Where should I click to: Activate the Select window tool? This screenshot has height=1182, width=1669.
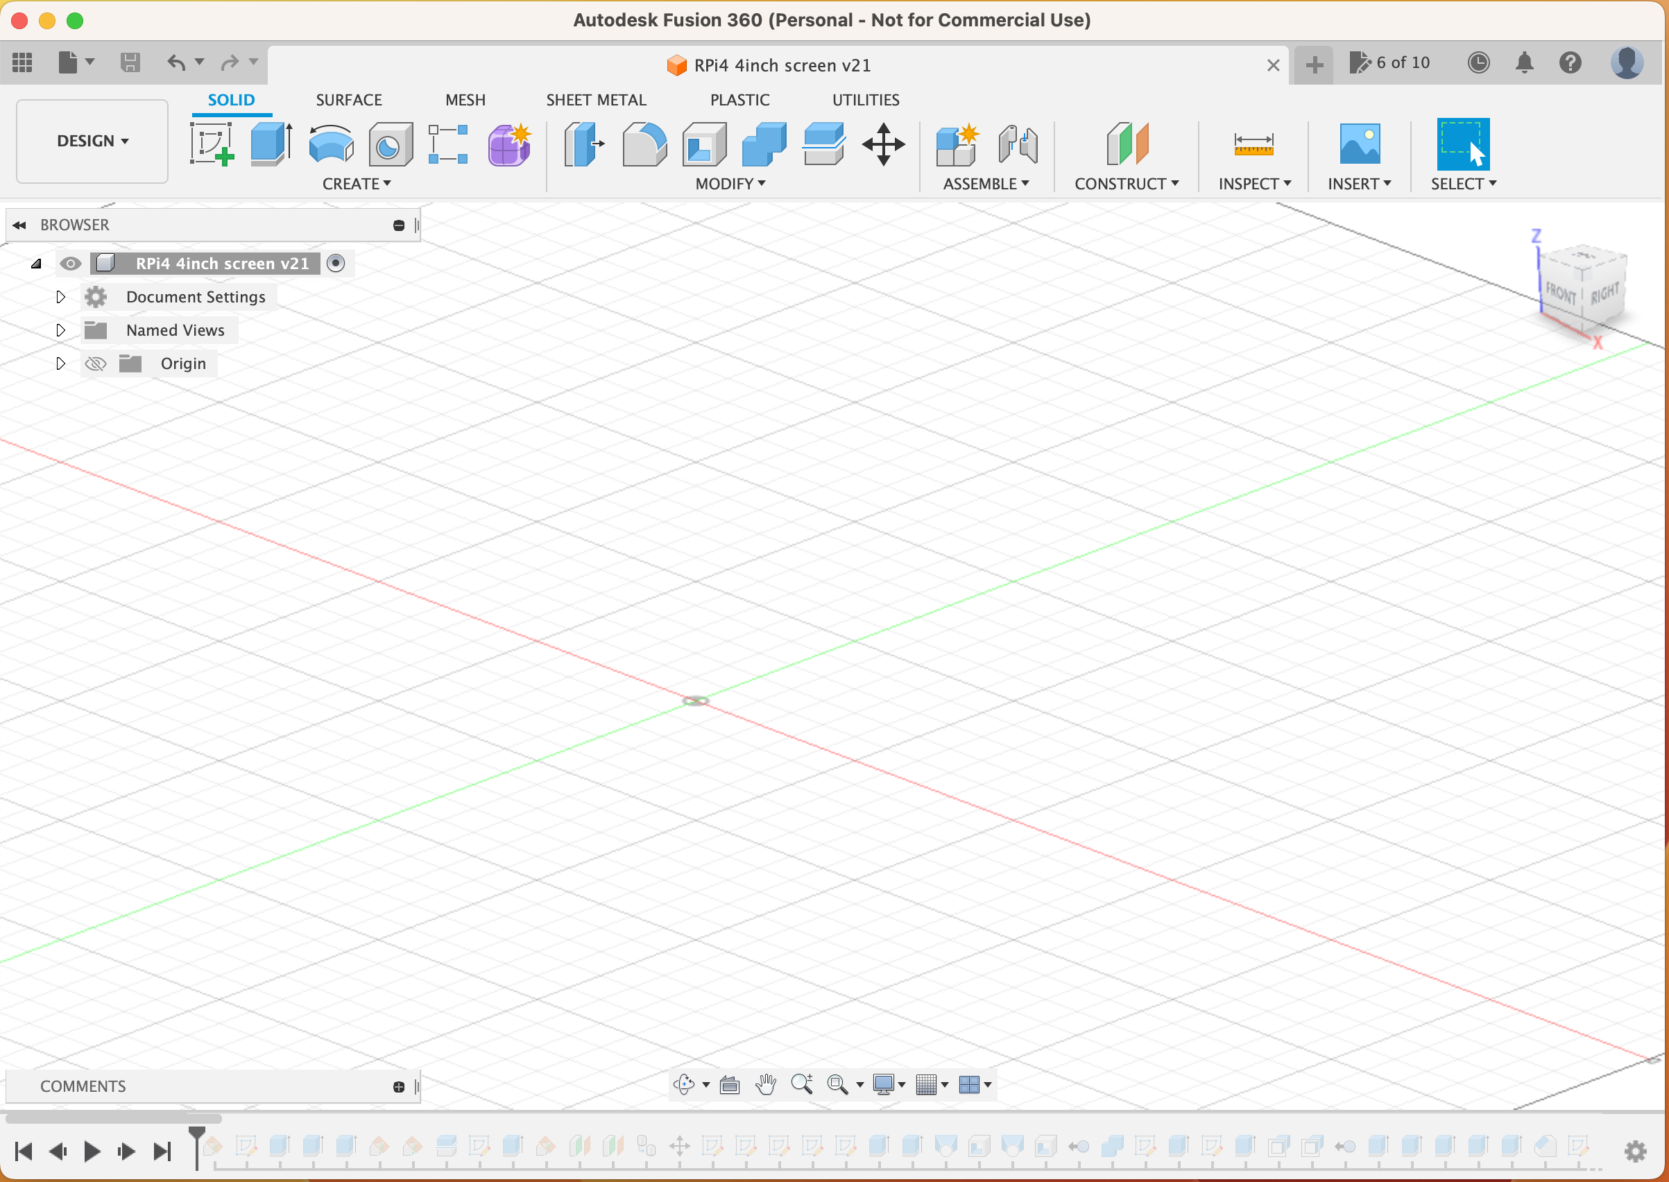pos(1463,144)
